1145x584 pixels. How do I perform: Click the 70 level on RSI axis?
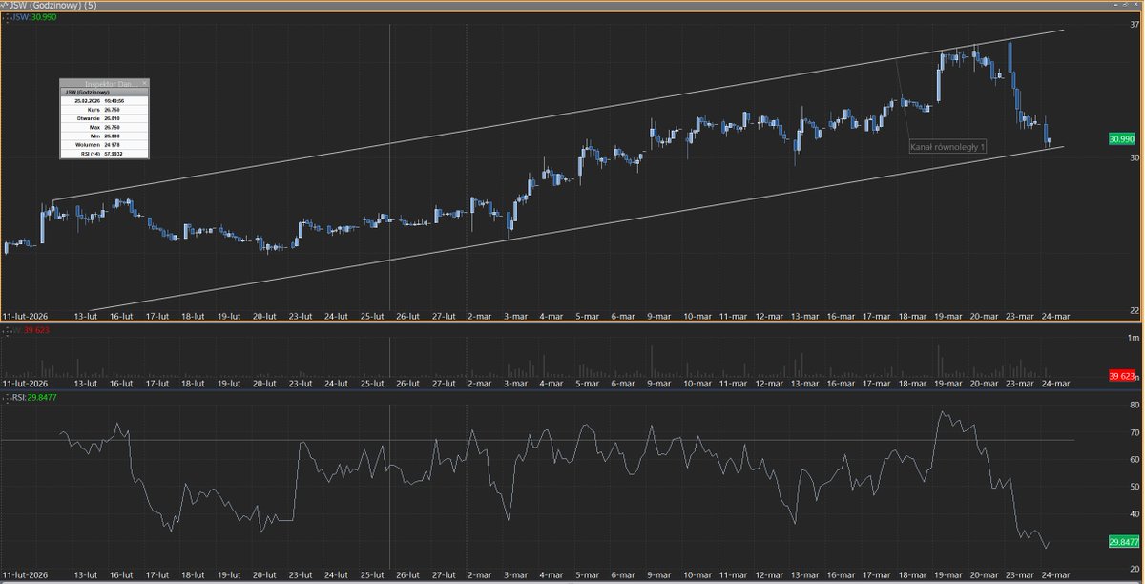tap(1135, 432)
